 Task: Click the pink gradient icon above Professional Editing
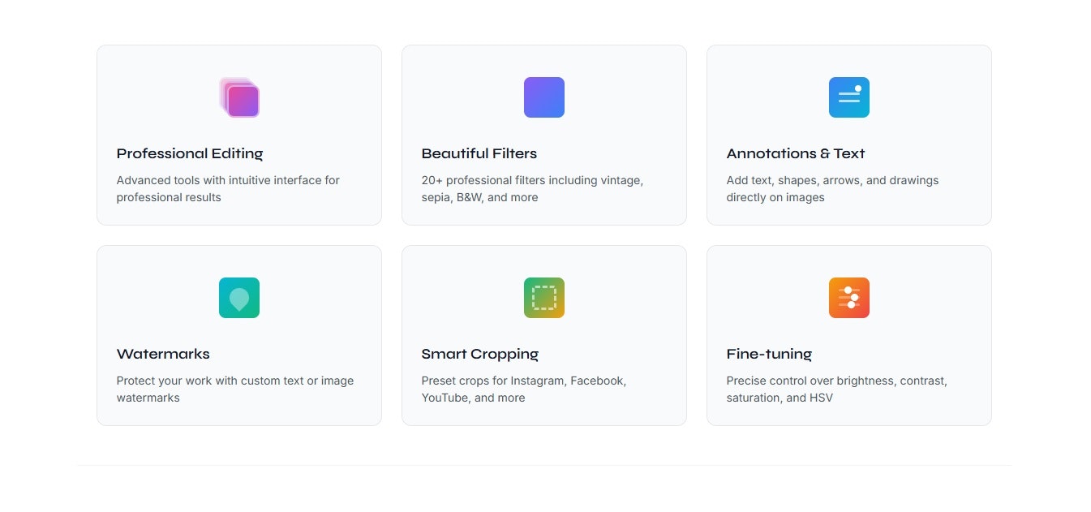(x=239, y=97)
